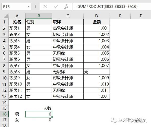
Task: Click cell 职员6
Action: [17, 59]
